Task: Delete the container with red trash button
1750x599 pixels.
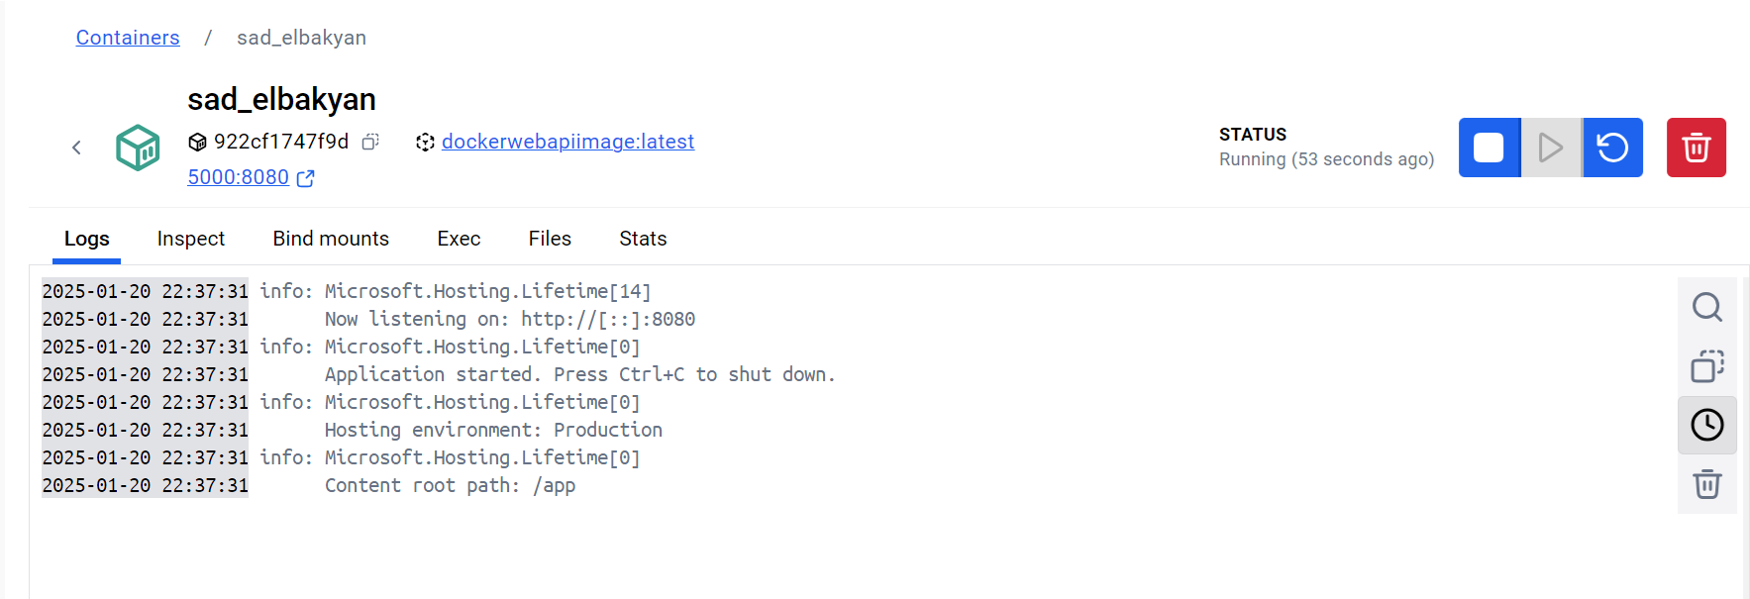Action: (1697, 148)
